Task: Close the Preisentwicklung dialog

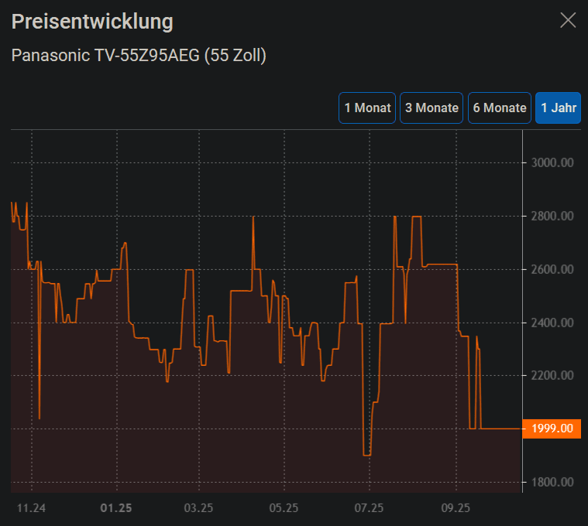Action: pyautogui.click(x=568, y=20)
